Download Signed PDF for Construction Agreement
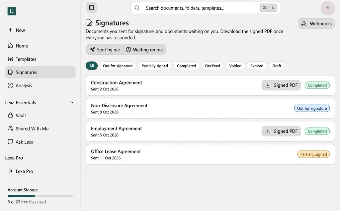This screenshot has height=211, width=340. (x=281, y=85)
